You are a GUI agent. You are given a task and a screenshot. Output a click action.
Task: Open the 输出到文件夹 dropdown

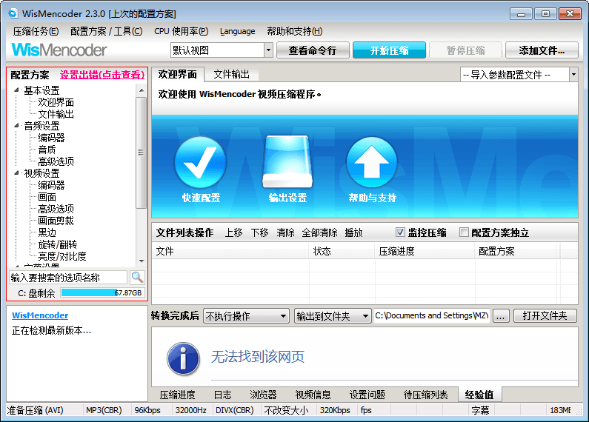(x=333, y=316)
